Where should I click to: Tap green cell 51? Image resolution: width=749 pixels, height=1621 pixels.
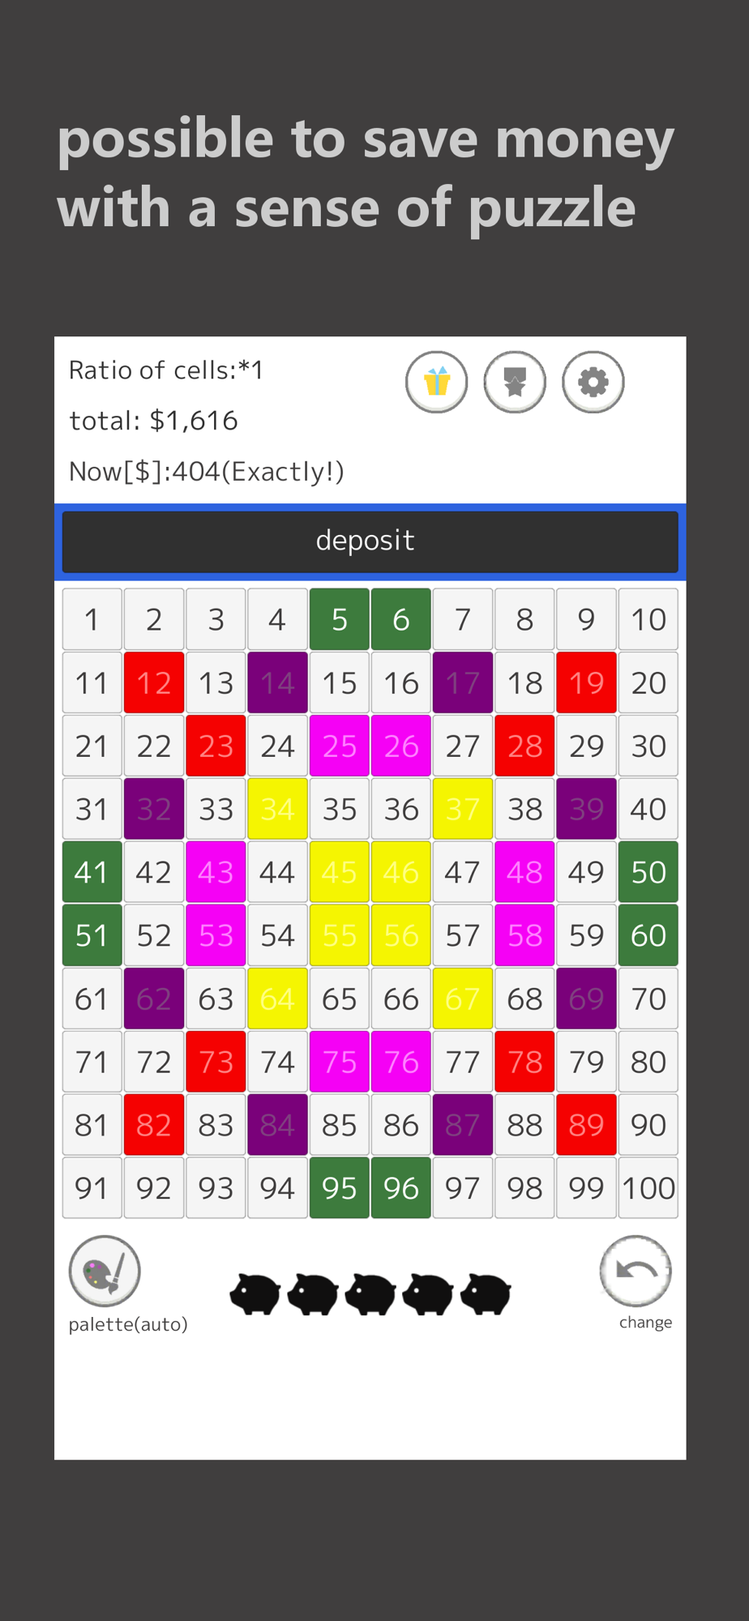[x=92, y=935]
